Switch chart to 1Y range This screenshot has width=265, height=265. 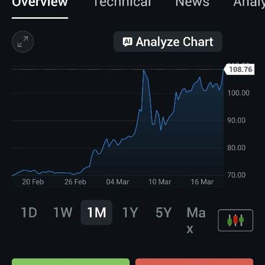click(130, 213)
